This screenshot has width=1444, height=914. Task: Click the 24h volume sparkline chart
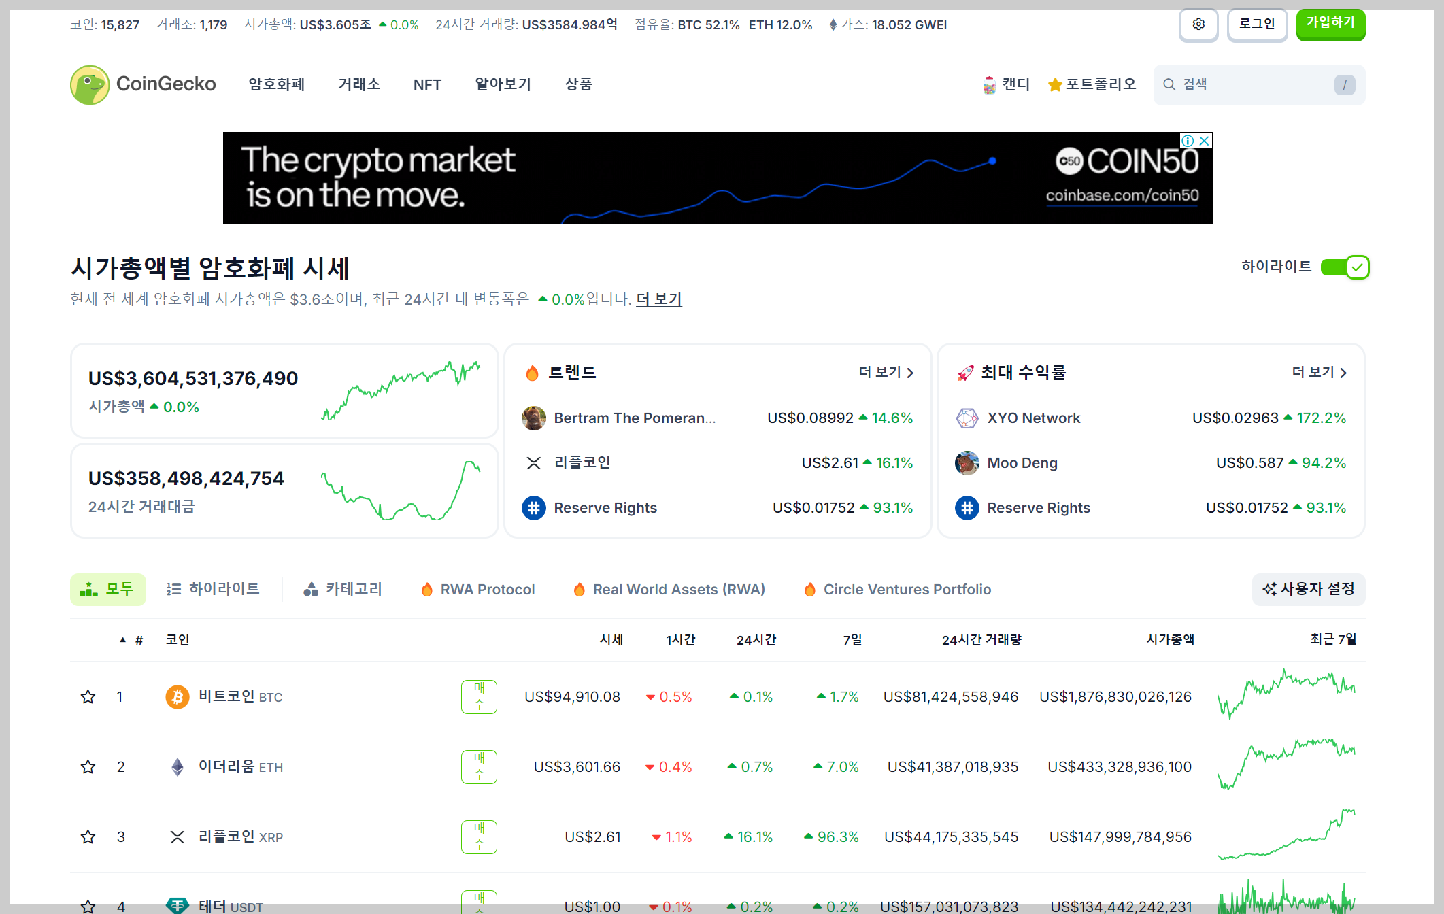pos(401,491)
